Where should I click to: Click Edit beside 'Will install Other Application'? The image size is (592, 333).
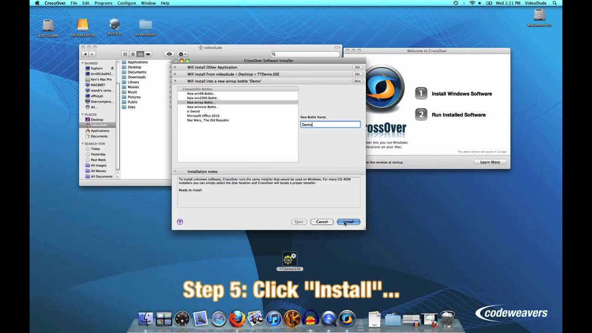(358, 67)
